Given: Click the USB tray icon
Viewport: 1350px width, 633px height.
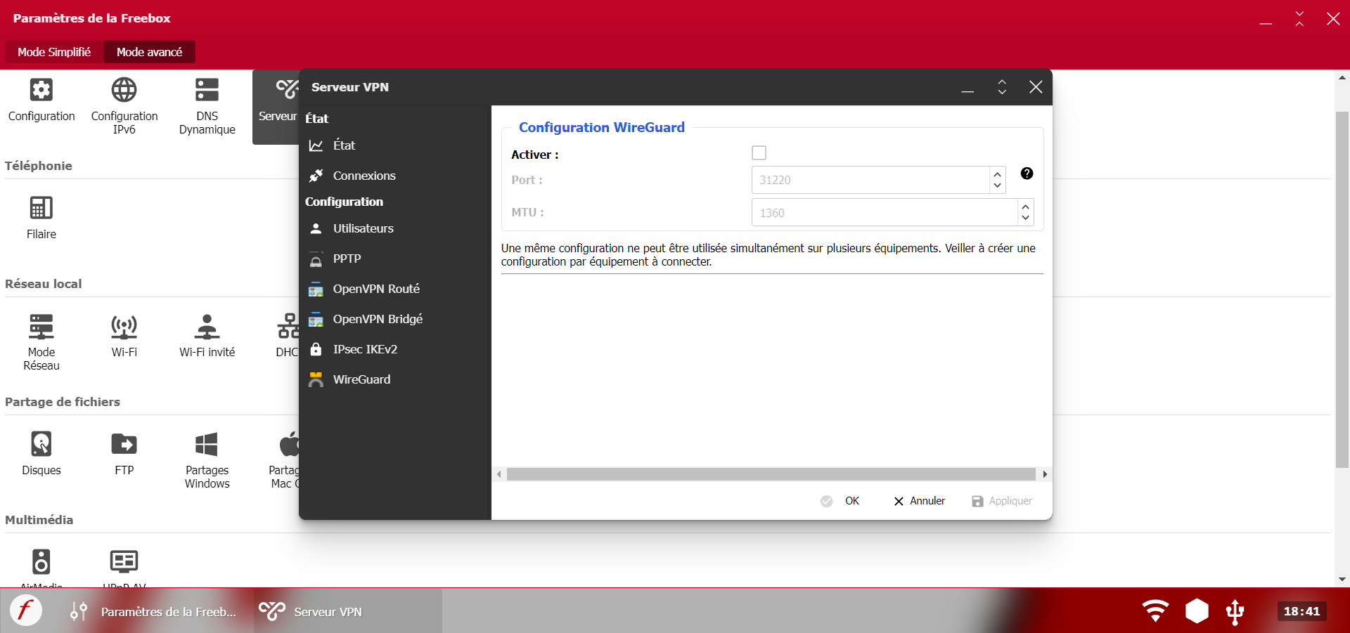Looking at the screenshot, I should click(1235, 611).
